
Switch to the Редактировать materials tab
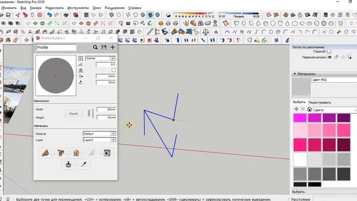click(320, 102)
